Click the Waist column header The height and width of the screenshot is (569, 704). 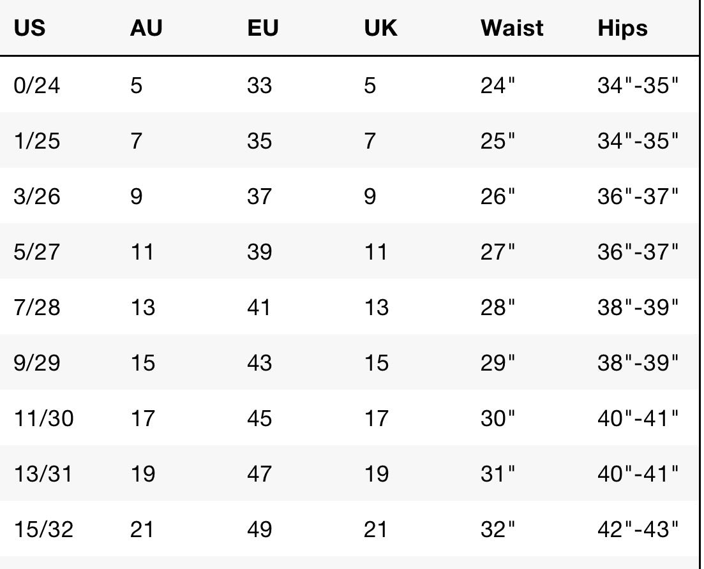coord(512,29)
